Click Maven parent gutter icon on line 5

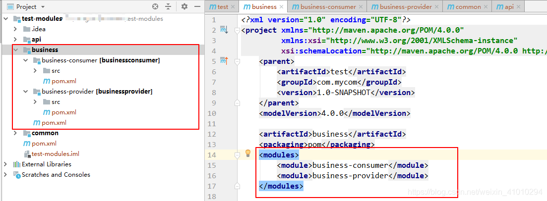[224, 61]
